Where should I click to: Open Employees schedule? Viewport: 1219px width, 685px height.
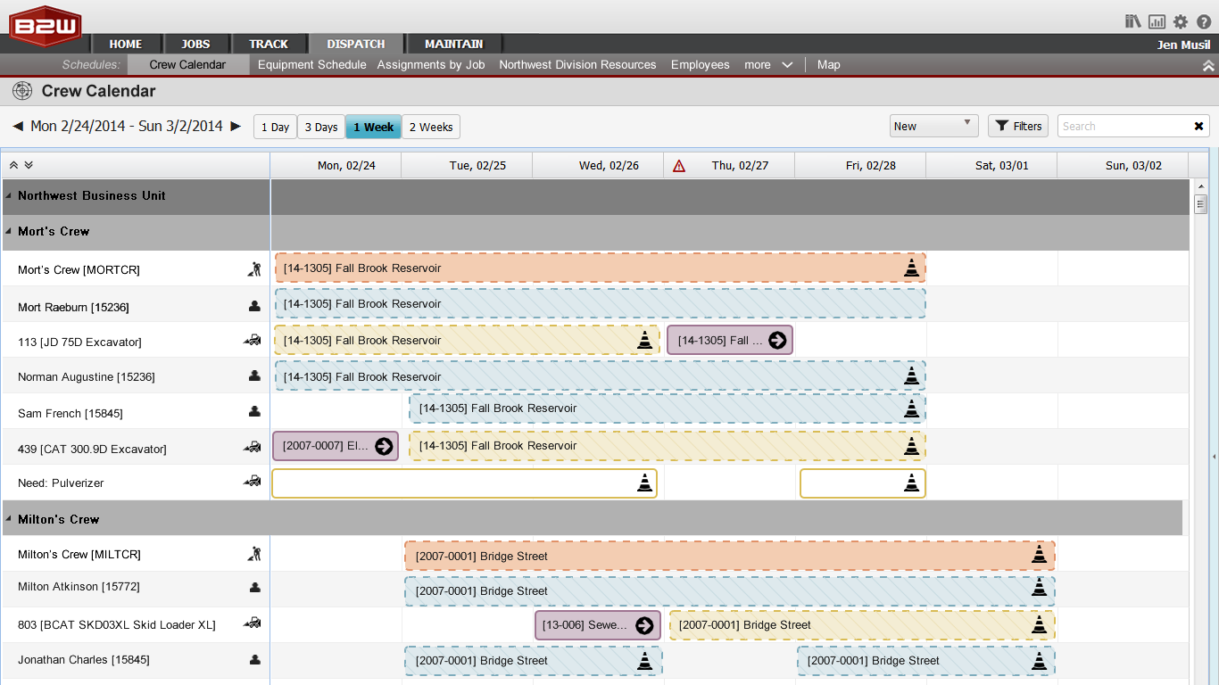pyautogui.click(x=701, y=65)
